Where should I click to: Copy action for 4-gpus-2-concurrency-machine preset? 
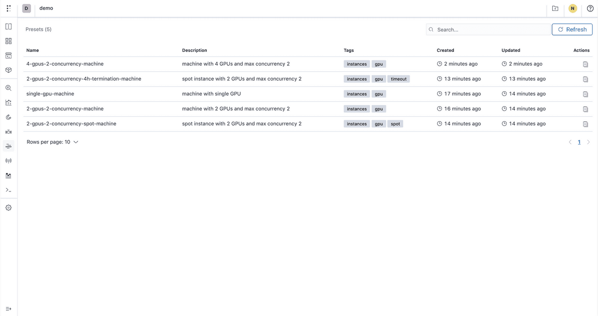(586, 64)
